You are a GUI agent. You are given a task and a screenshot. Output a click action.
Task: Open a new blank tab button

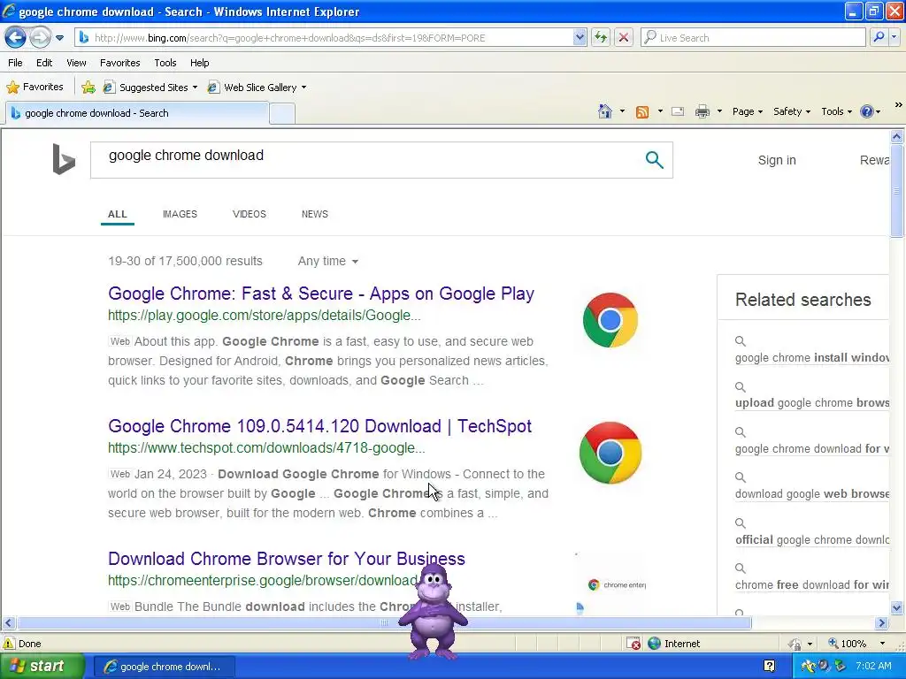click(x=282, y=114)
